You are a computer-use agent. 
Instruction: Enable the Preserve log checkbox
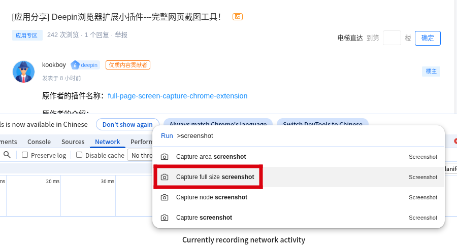click(x=25, y=155)
